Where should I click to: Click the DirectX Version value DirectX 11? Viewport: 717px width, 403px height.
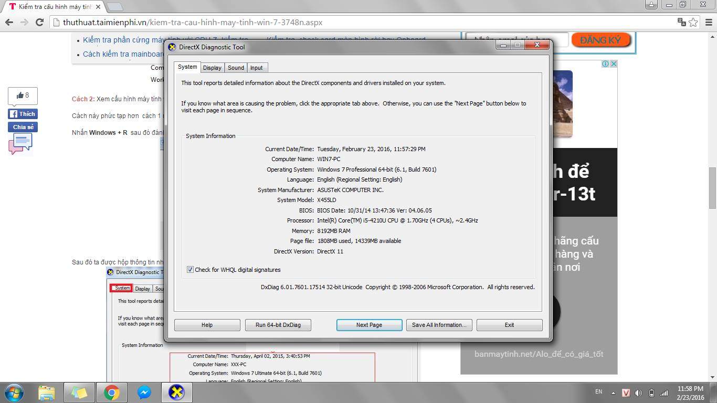(330, 251)
